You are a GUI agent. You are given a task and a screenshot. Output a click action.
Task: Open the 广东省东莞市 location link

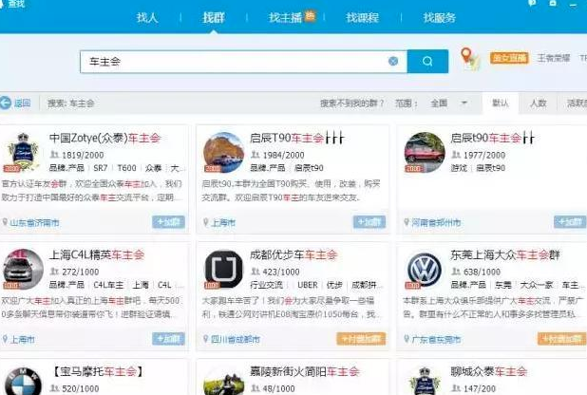pyautogui.click(x=436, y=340)
